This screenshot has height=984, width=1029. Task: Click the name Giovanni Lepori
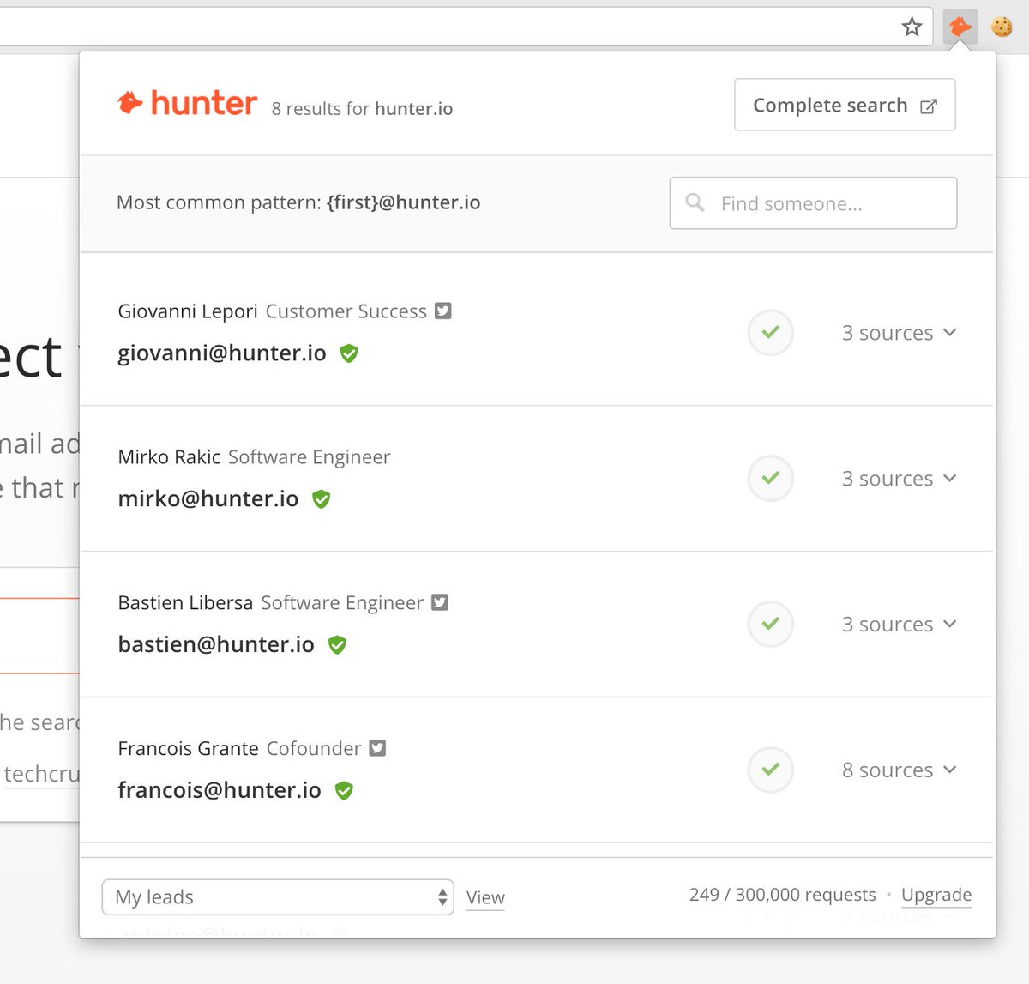[188, 311]
